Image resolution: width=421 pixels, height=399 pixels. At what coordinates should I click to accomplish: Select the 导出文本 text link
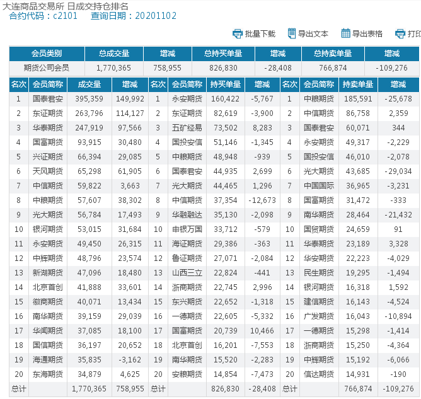point(313,34)
